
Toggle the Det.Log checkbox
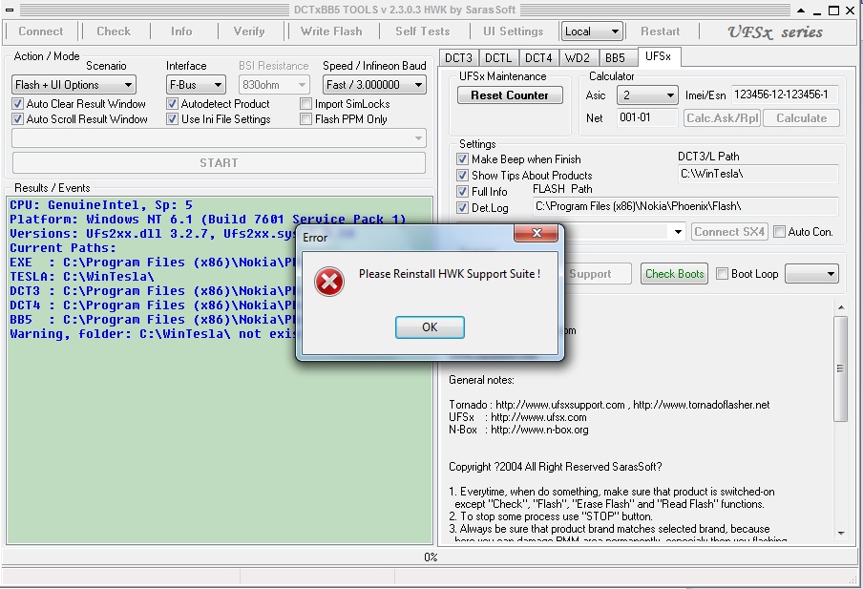(x=462, y=207)
